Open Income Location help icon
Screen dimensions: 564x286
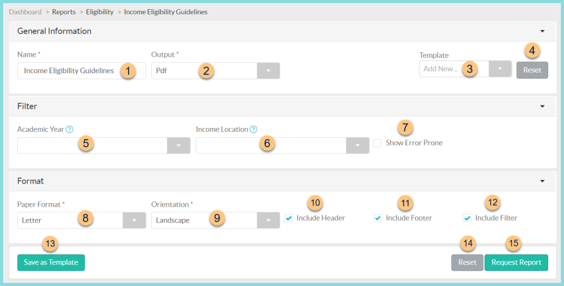254,129
